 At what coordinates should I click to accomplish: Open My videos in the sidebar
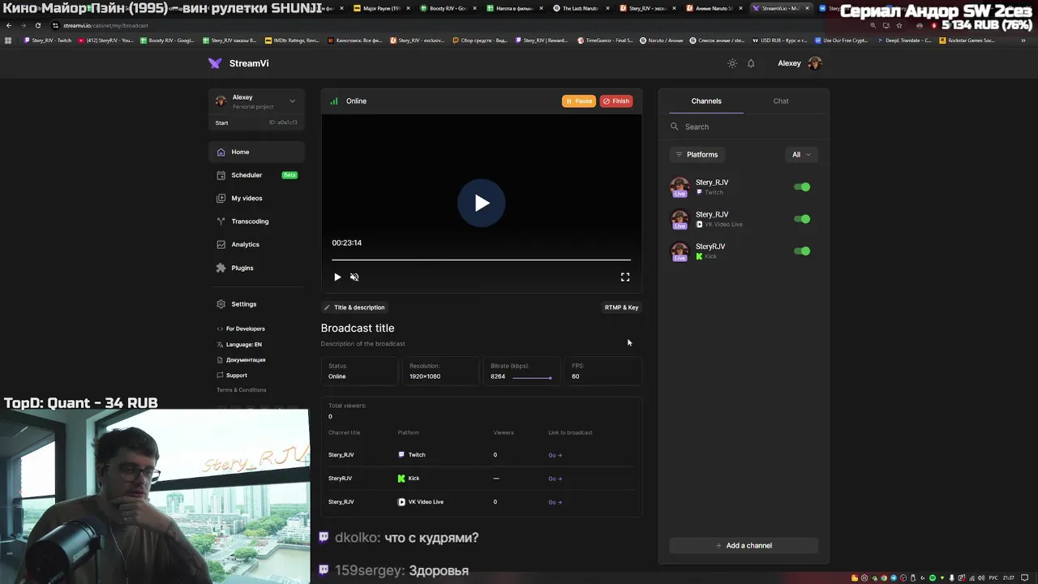pos(257,198)
